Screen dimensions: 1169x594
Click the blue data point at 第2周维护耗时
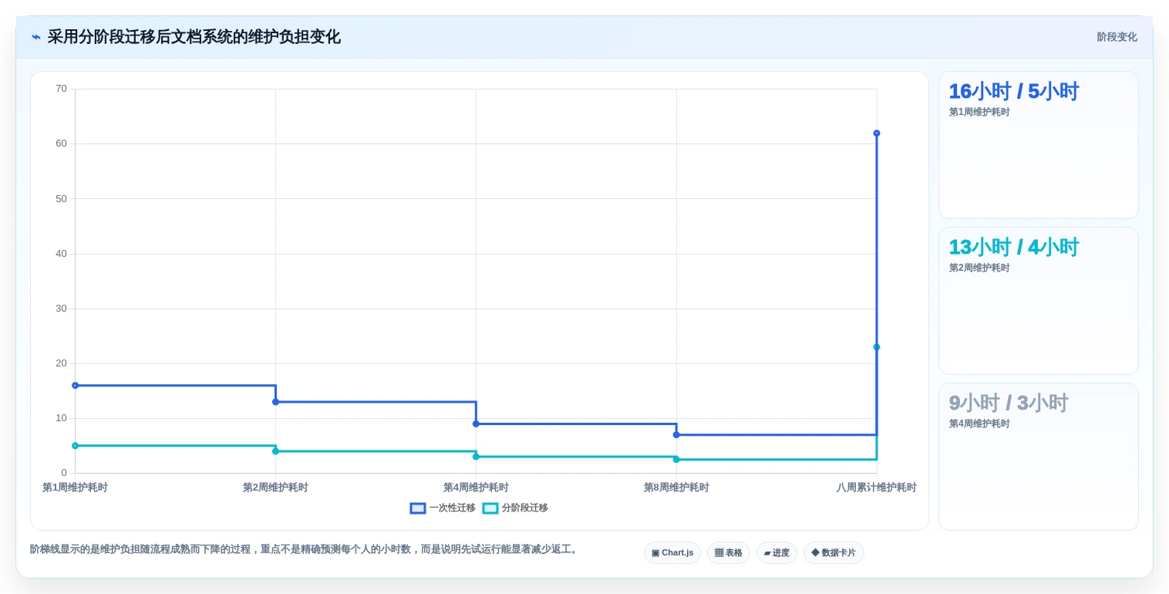coord(275,402)
